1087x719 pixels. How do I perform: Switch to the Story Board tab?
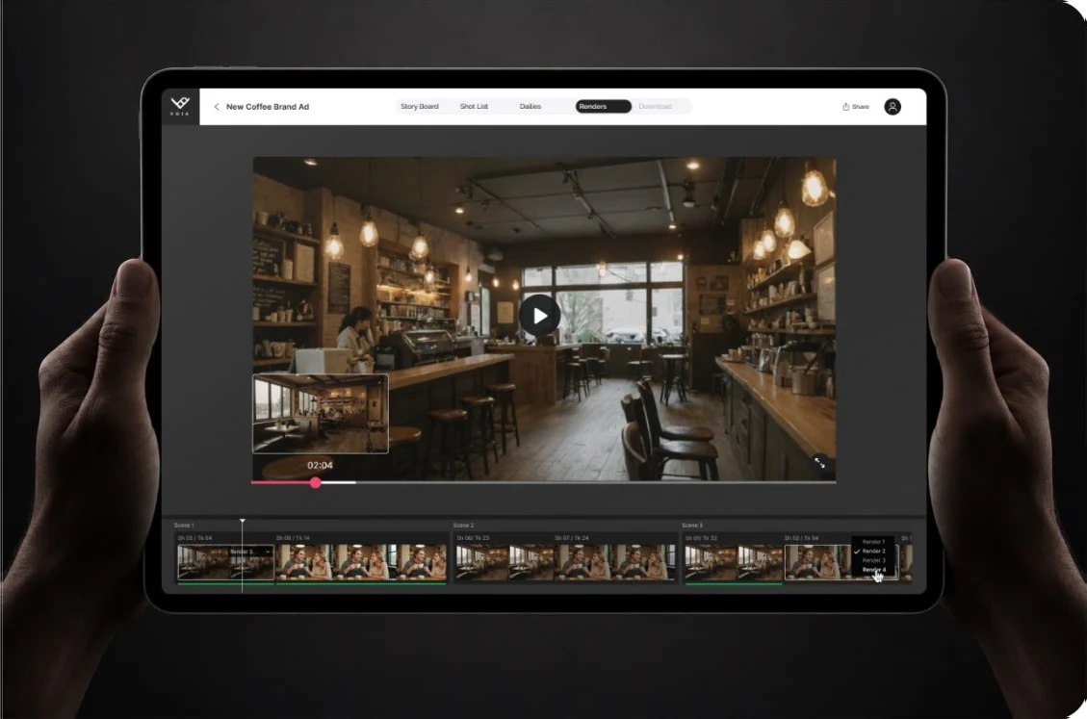click(x=420, y=106)
